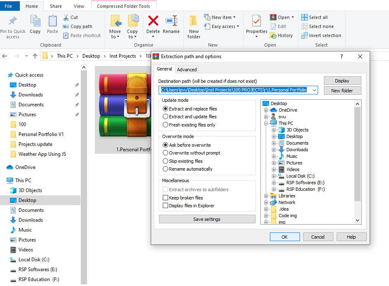Collapse This PC node in folder tree
This screenshot has height=286, width=389.
(266, 123)
